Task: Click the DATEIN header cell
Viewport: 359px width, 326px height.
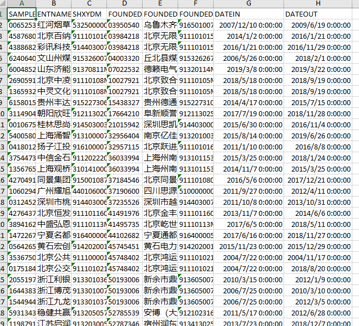Action: [x=249, y=14]
